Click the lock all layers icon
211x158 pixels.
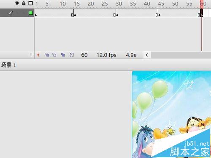24,3
